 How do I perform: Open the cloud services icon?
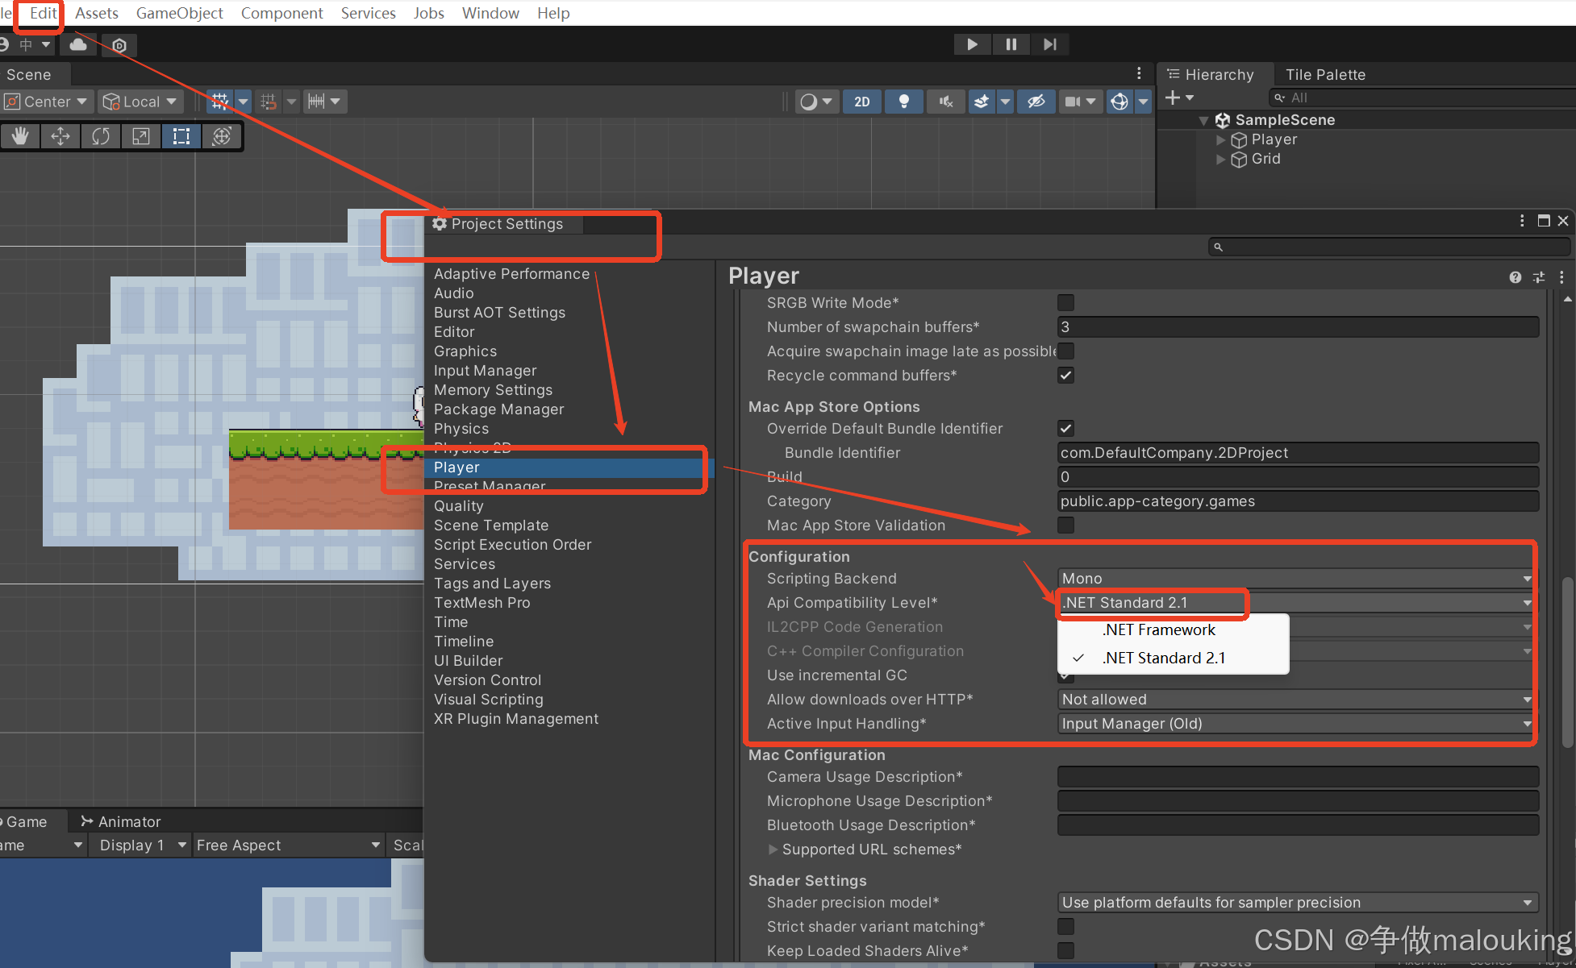click(x=78, y=45)
